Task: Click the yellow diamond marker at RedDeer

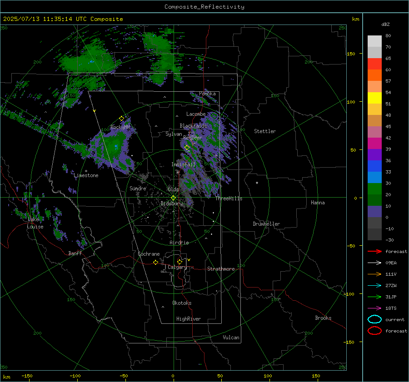Action: (187, 148)
